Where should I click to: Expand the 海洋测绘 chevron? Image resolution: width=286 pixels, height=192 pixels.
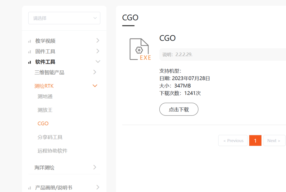[95, 167]
